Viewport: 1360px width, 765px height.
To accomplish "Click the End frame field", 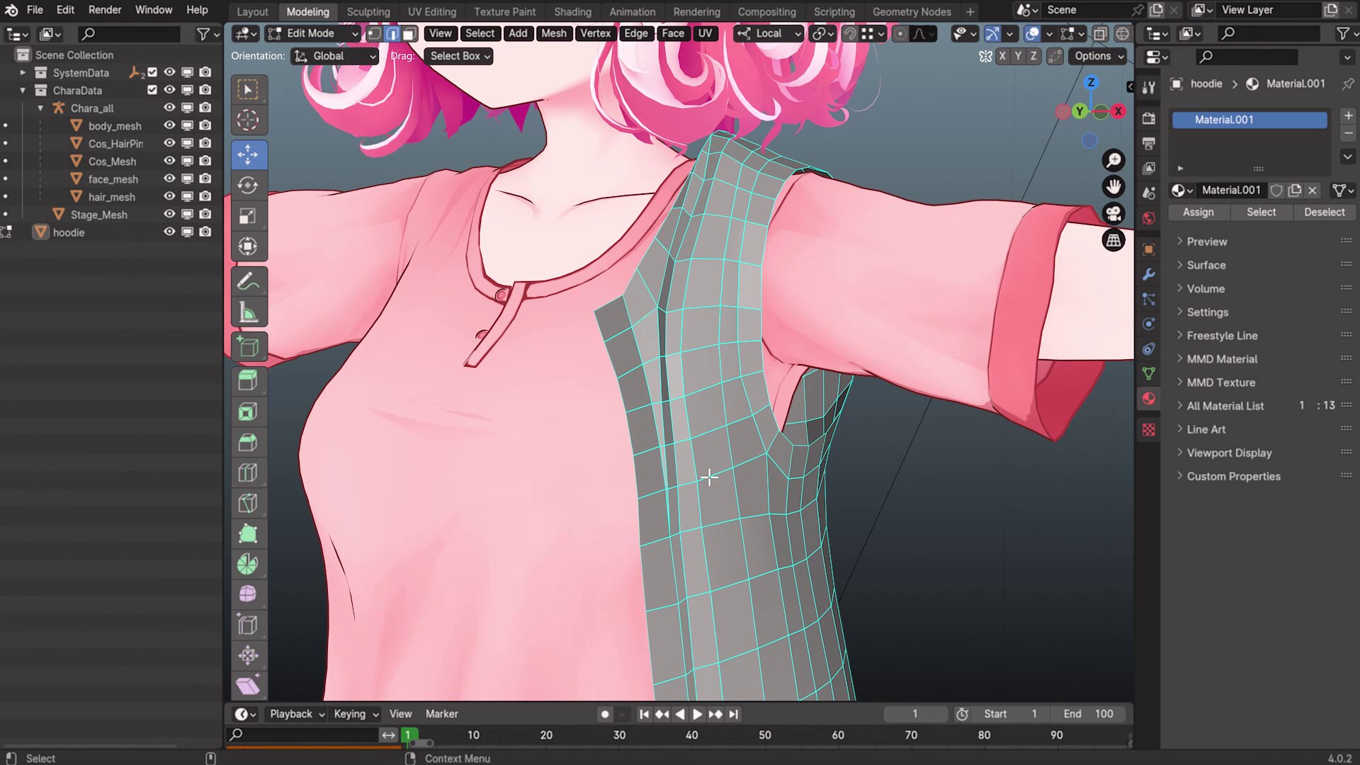I will coord(1089,714).
